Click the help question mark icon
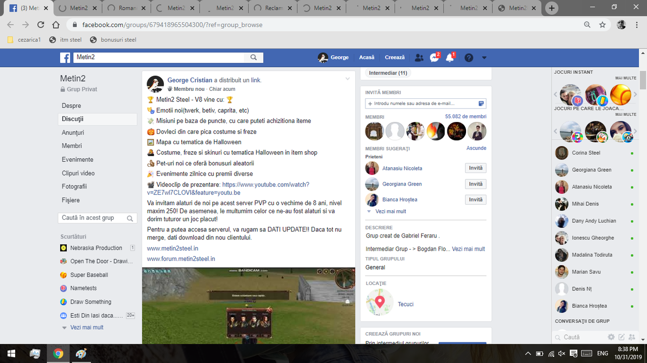 [469, 57]
